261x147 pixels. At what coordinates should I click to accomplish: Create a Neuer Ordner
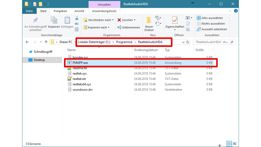pyautogui.click(x=149, y=24)
